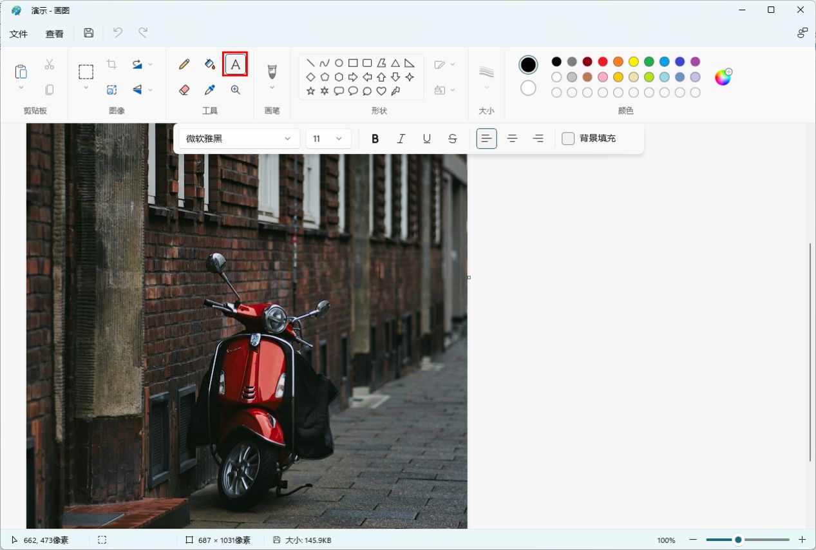This screenshot has height=550, width=816.
Task: Open the 文件 menu
Action: [x=19, y=33]
